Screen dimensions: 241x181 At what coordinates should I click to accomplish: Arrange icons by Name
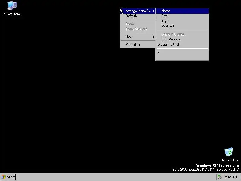coord(183,11)
